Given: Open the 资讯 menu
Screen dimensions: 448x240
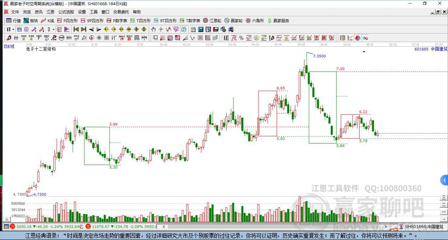Looking at the screenshot, I should pos(38,12).
